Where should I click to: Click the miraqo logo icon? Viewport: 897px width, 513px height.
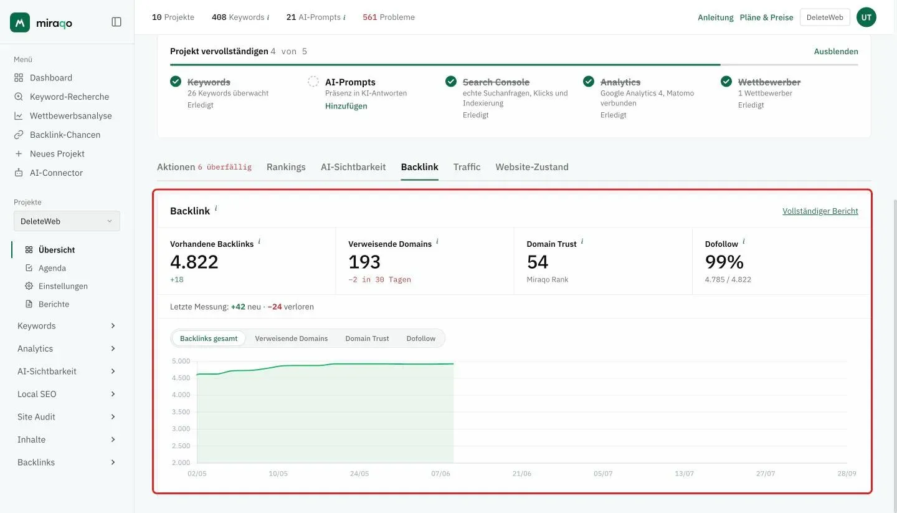point(20,22)
